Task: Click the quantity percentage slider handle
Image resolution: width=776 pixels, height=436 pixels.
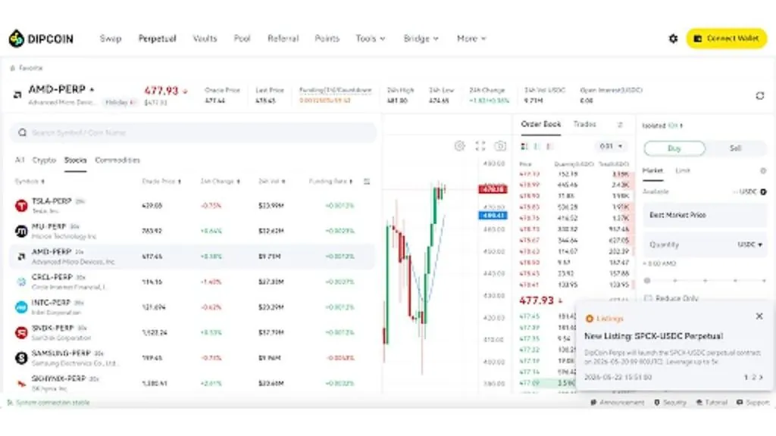Action: tap(647, 281)
